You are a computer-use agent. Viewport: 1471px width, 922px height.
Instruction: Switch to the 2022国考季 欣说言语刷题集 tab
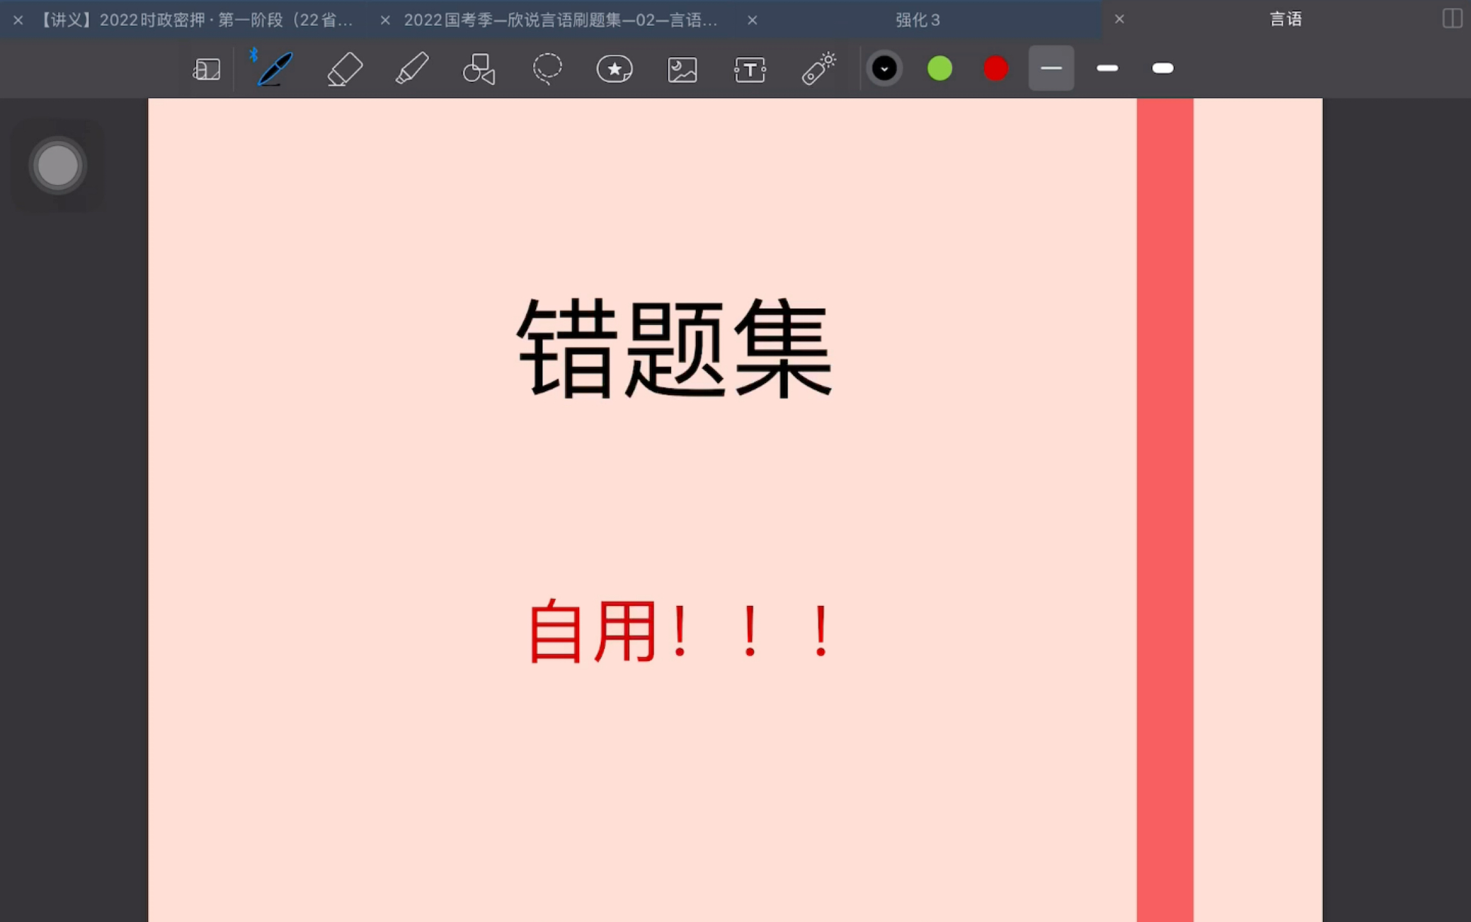click(561, 20)
